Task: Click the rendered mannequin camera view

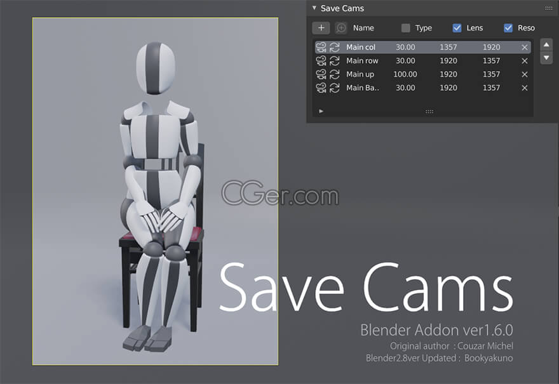Action: (x=155, y=191)
